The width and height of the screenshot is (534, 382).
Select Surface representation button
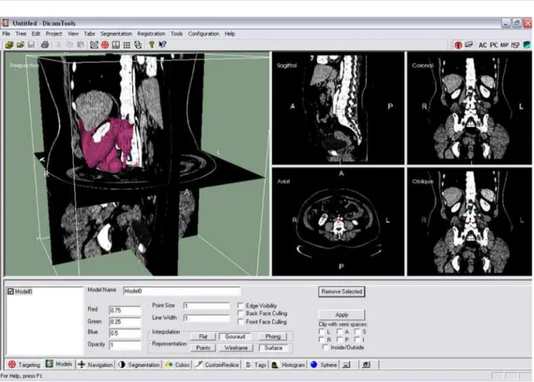(273, 348)
